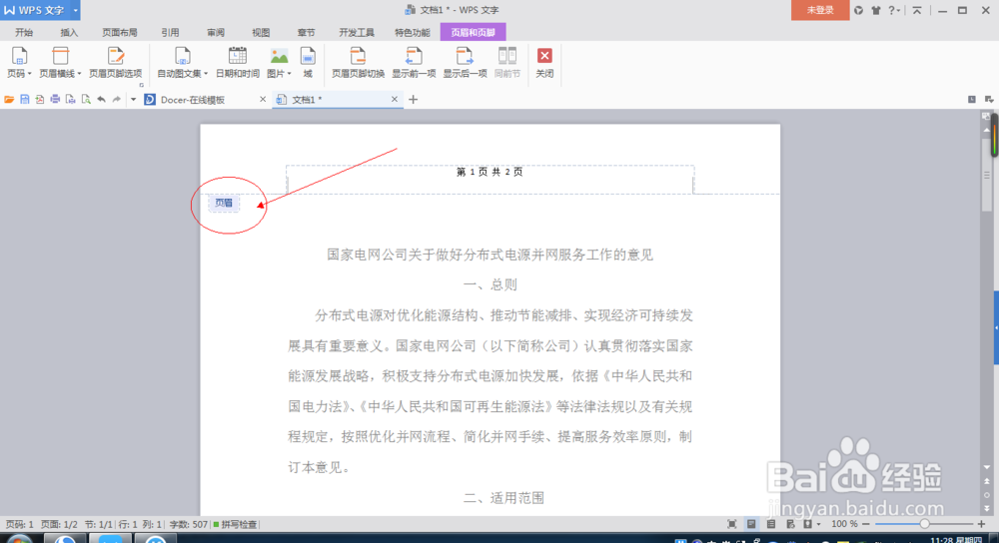999x543 pixels.
Task: Select page layout view in status bar
Action: (x=751, y=524)
